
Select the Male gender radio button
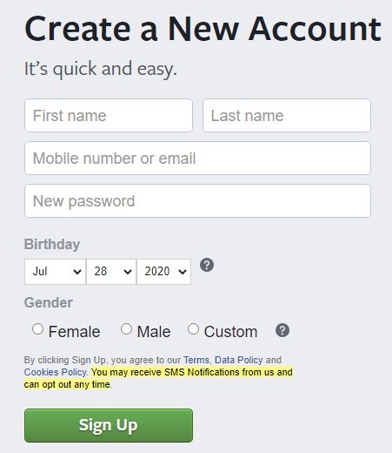126,329
